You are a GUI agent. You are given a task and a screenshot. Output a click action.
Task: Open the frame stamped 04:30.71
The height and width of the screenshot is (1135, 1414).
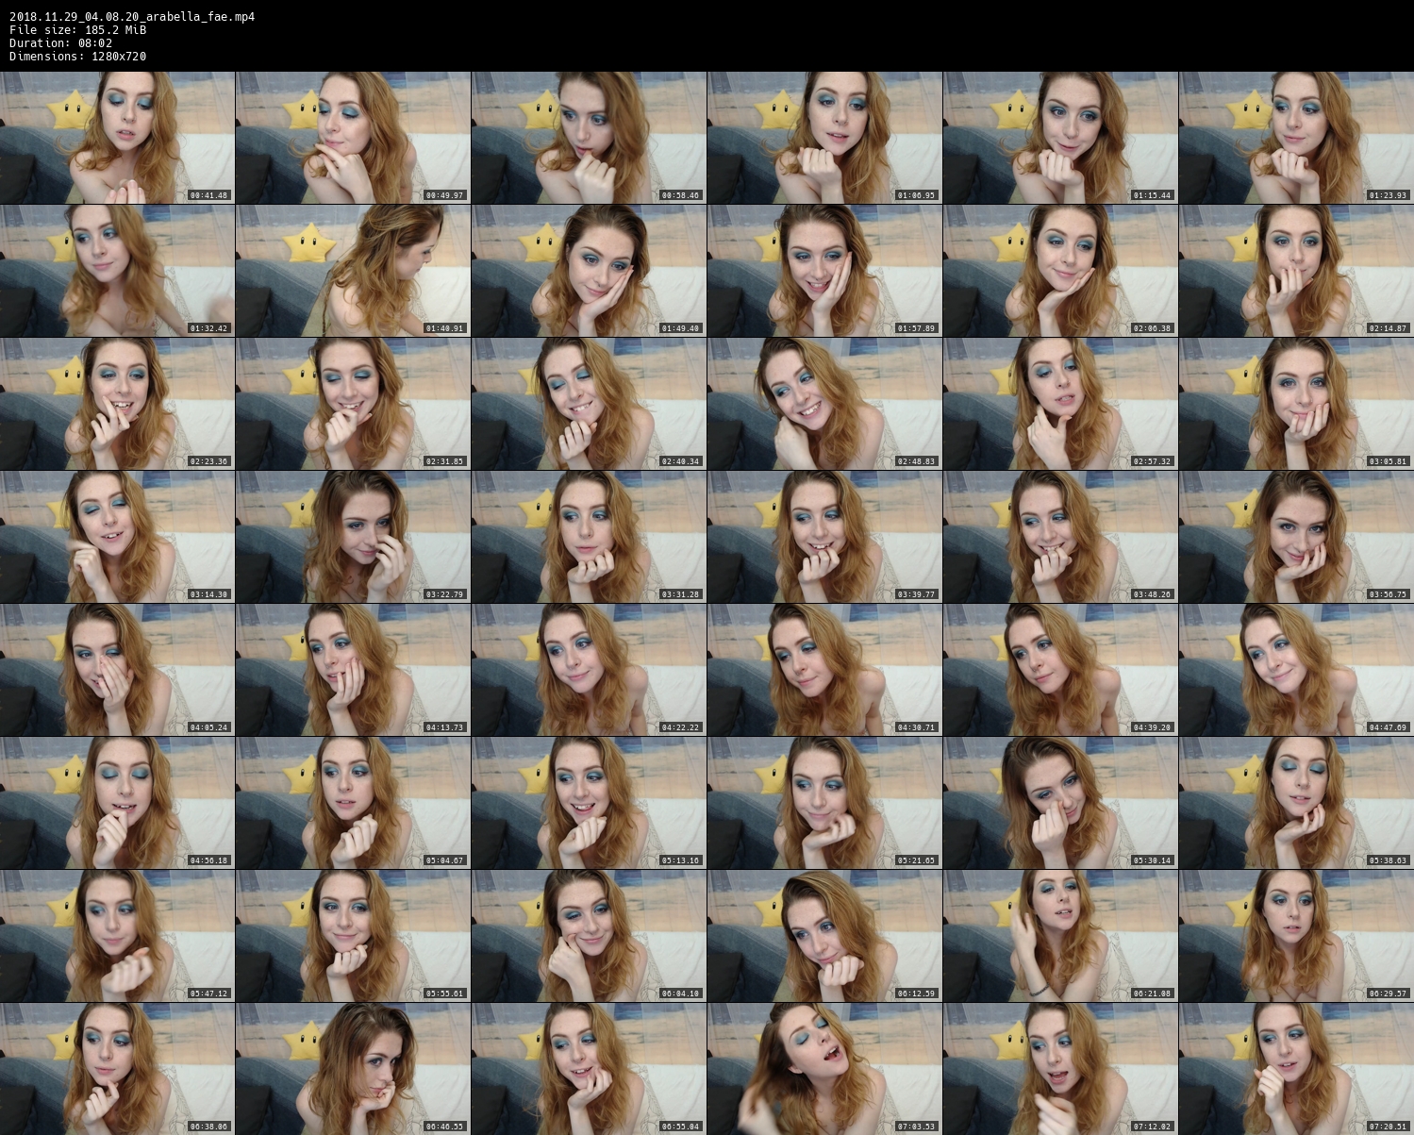coord(824,670)
